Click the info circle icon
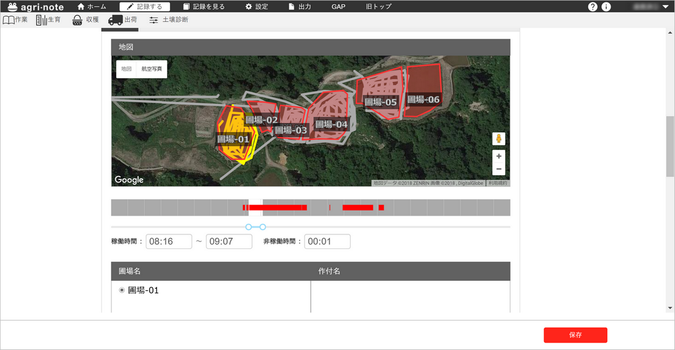 click(606, 7)
